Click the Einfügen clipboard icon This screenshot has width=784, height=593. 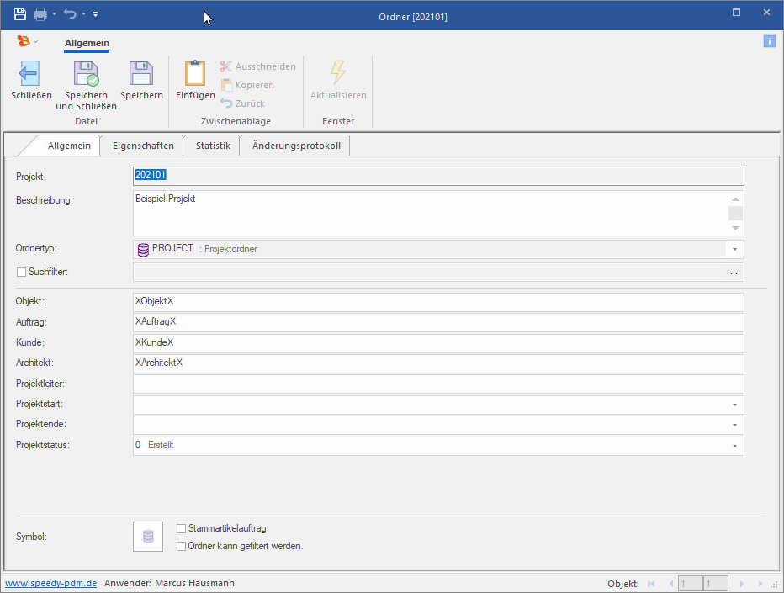click(x=195, y=74)
